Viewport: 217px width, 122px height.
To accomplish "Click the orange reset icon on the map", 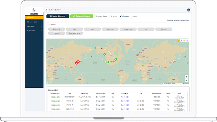I will point(178,40).
